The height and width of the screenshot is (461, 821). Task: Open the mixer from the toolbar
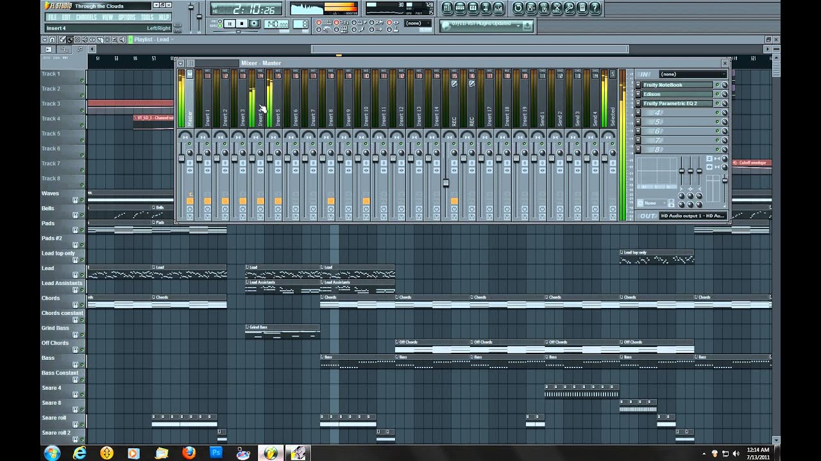pos(498,8)
